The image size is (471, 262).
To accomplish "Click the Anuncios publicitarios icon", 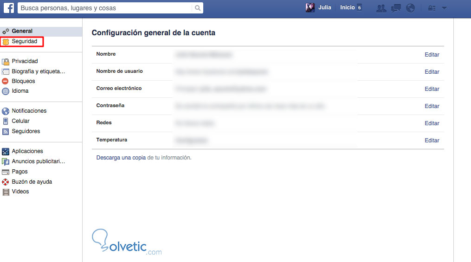I will (6, 162).
